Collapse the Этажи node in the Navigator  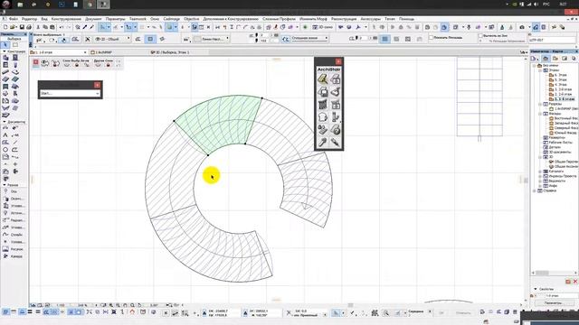(x=540, y=70)
